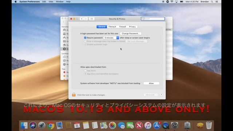The image size is (233, 131).
Task: Open the Trash in the Dock
Action: tap(209, 126)
